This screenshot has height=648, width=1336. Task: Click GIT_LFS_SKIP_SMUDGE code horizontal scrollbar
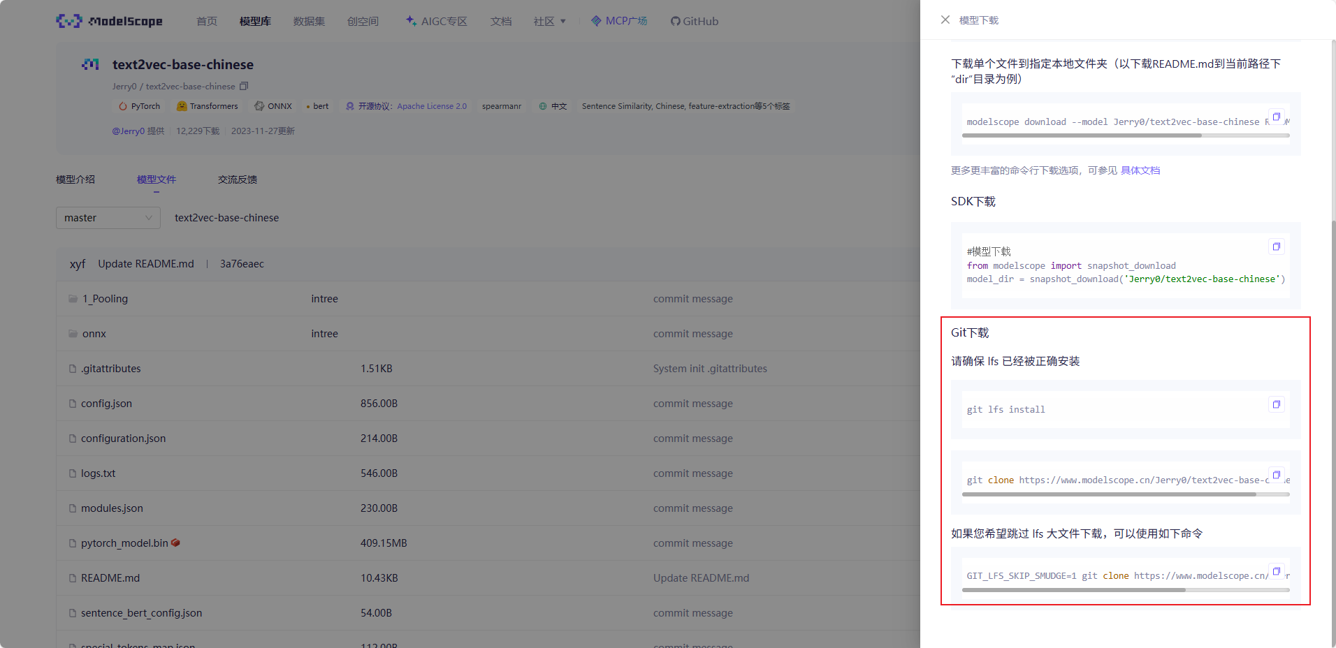pos(1073,590)
